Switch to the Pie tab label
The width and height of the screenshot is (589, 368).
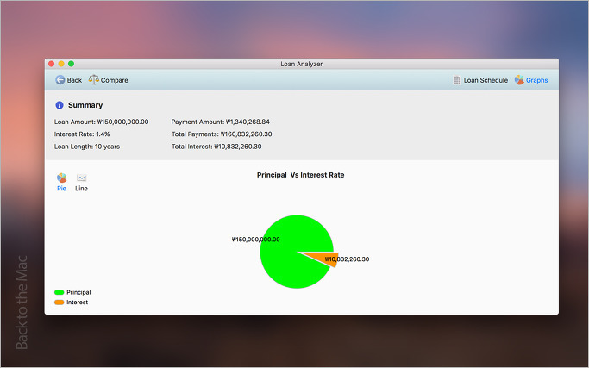pos(61,188)
